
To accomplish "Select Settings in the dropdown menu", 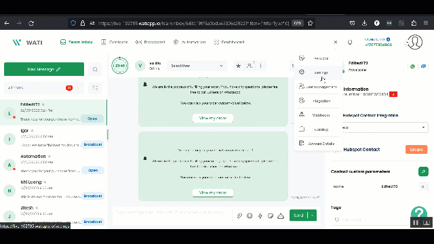I will tap(318, 73).
